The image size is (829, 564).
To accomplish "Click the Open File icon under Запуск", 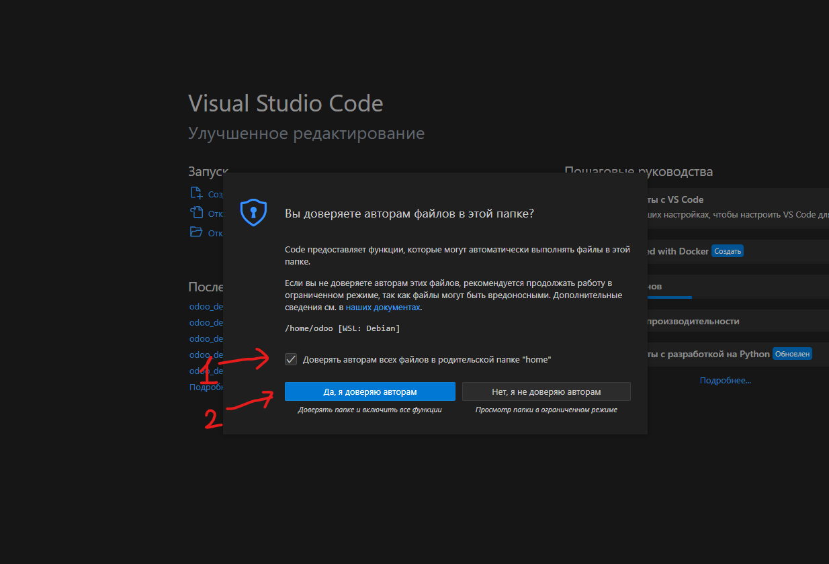I will coord(196,213).
